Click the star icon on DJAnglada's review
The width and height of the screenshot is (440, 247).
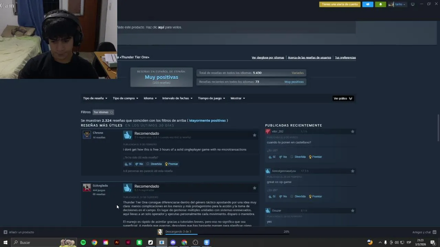pos(254,188)
